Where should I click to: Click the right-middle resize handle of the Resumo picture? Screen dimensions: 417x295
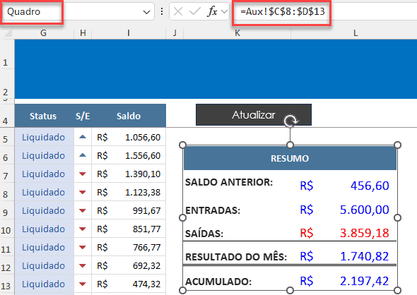pyautogui.click(x=397, y=218)
